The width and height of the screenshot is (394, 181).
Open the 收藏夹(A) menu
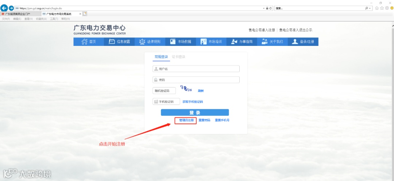41,19
